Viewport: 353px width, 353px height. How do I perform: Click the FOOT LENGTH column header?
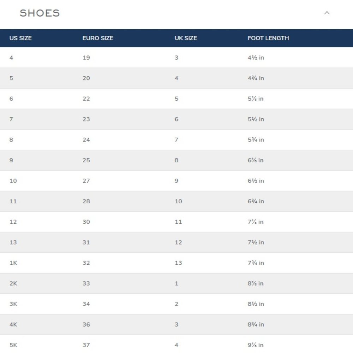point(268,38)
